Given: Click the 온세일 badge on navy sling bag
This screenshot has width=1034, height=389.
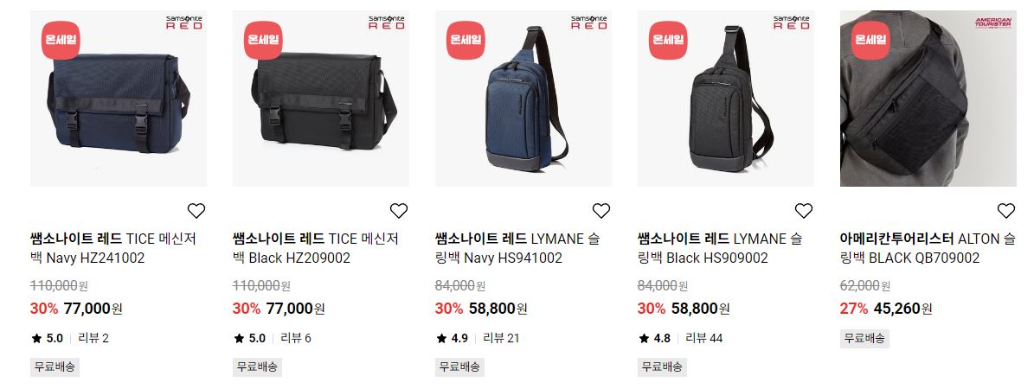Looking at the screenshot, I should click(x=466, y=41).
